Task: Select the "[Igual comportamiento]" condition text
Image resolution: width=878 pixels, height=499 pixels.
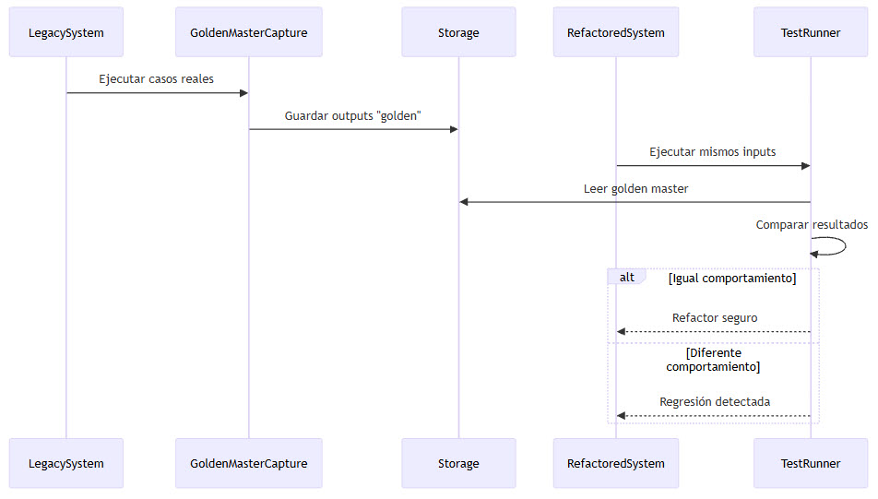Action: (732, 278)
